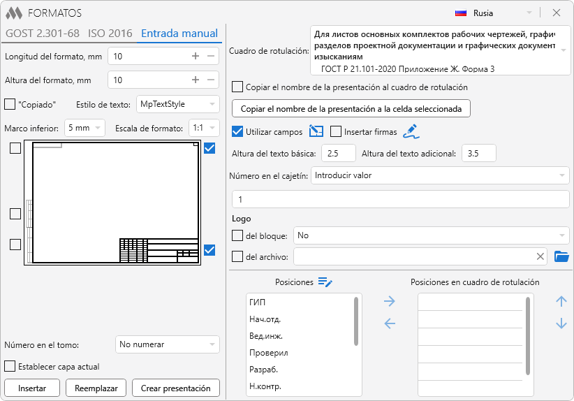The width and height of the screenshot is (574, 401).
Task: Switch to the GOST 2.301-68 tab
Action: (x=42, y=33)
